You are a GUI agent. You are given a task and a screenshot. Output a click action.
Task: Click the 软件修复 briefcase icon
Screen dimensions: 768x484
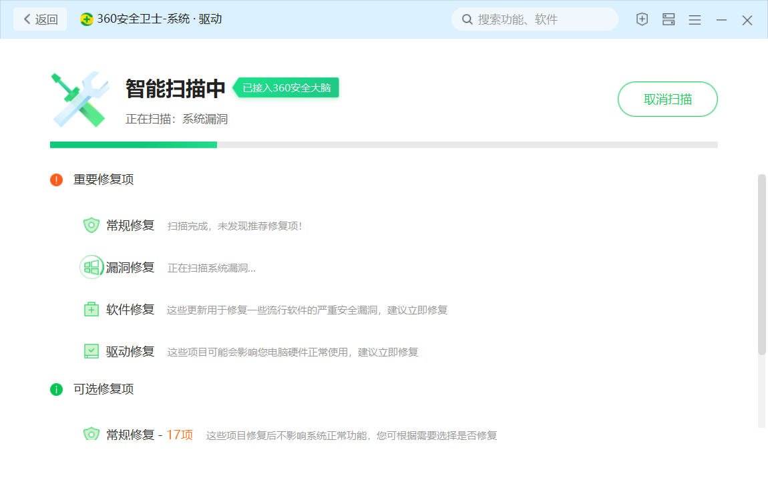[91, 310]
